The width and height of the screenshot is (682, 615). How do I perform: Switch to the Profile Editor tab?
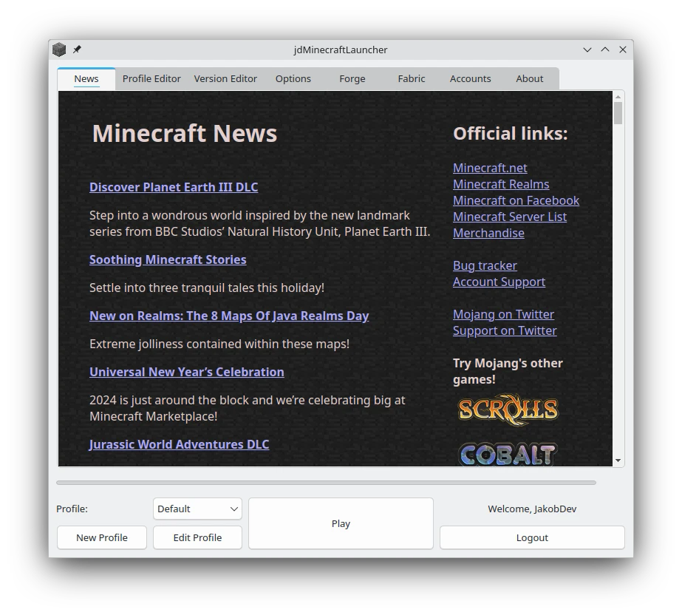[x=151, y=79]
